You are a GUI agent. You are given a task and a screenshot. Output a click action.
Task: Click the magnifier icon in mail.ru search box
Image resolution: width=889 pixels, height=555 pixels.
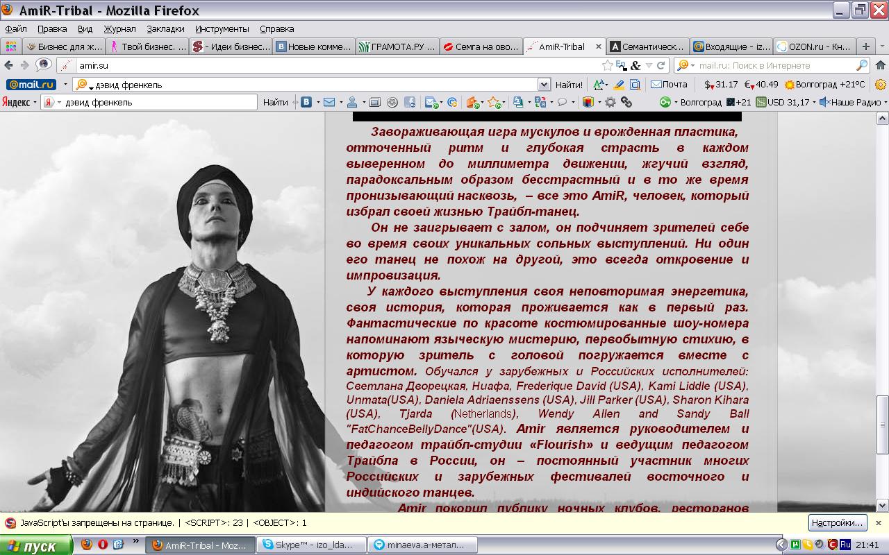862,65
